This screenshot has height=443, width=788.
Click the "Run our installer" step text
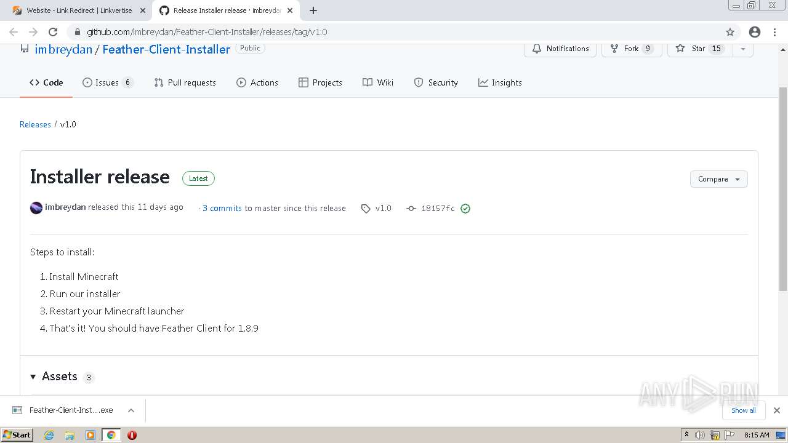point(85,294)
